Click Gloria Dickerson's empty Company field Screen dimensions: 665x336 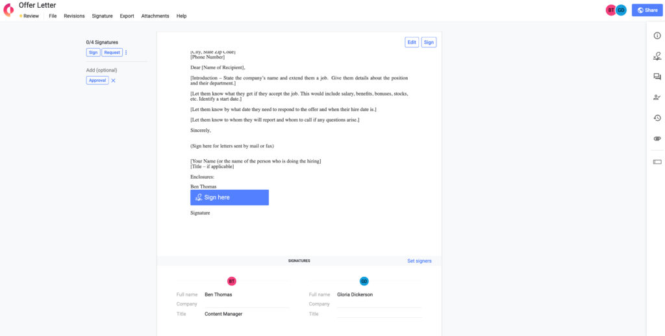click(x=379, y=304)
